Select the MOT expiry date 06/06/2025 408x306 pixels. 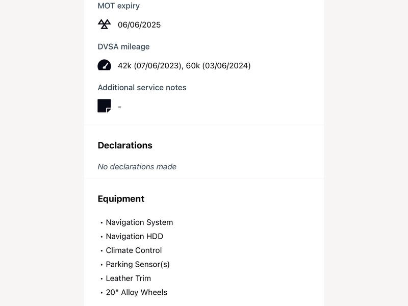point(139,24)
